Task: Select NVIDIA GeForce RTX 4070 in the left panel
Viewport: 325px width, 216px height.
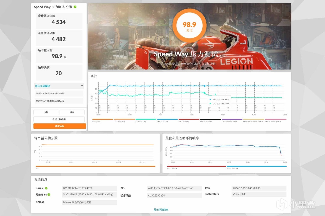Action: tap(59, 93)
